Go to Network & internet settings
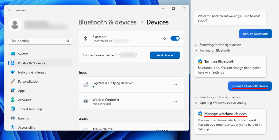Viewport: 279px width, 140px height. (32, 72)
